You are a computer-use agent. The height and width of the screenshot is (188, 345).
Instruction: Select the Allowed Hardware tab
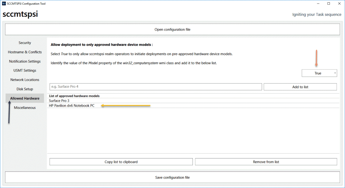click(25, 98)
